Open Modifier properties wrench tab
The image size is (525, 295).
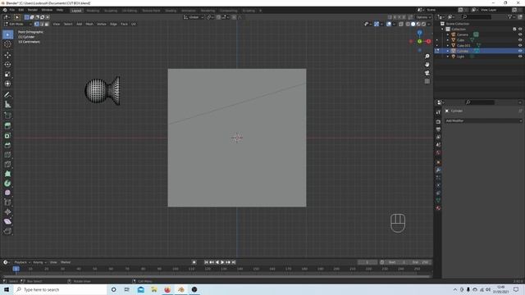click(438, 170)
